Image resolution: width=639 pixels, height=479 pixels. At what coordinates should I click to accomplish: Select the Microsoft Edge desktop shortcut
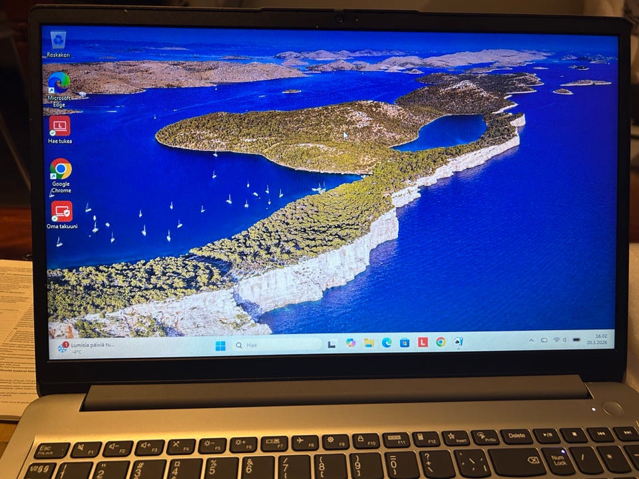pos(59,90)
